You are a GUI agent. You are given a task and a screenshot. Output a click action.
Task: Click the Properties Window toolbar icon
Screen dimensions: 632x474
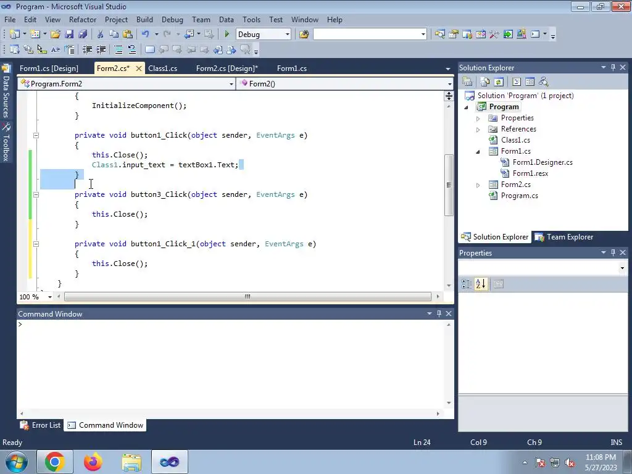pos(454,35)
